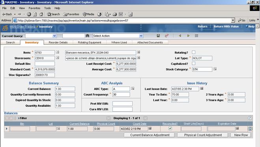
Task: Toggle the Reconciled? checkbox in Balances row
Action: [x=170, y=129]
